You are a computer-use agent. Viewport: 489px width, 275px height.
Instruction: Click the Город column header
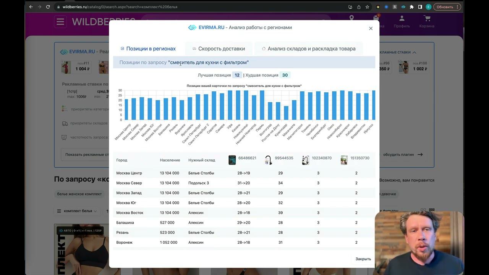click(122, 160)
